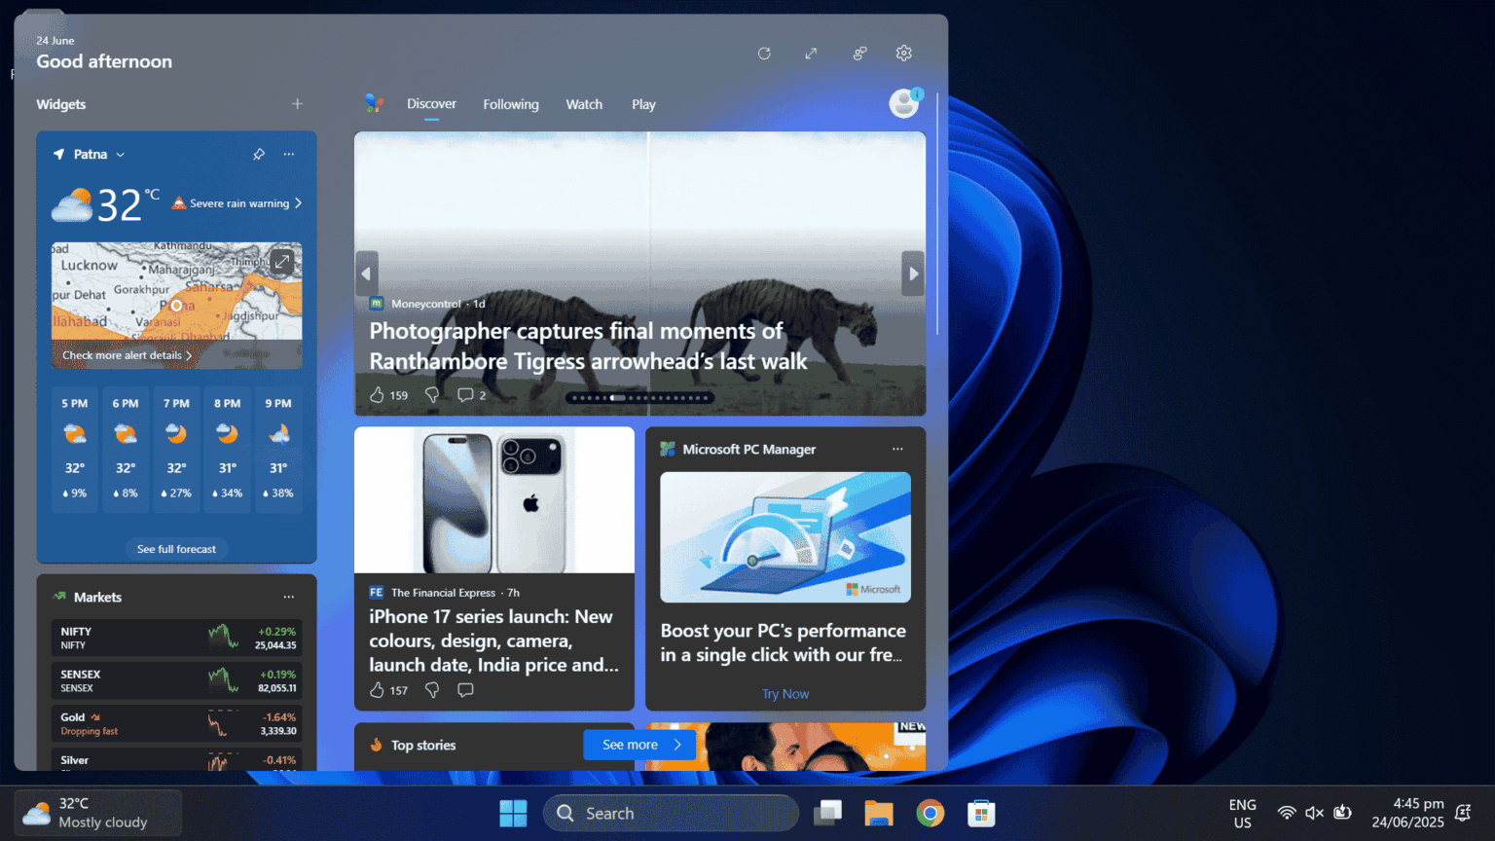Screen dimensions: 1495x841
Task: Expand the Severe rain warning details
Action: tap(237, 202)
